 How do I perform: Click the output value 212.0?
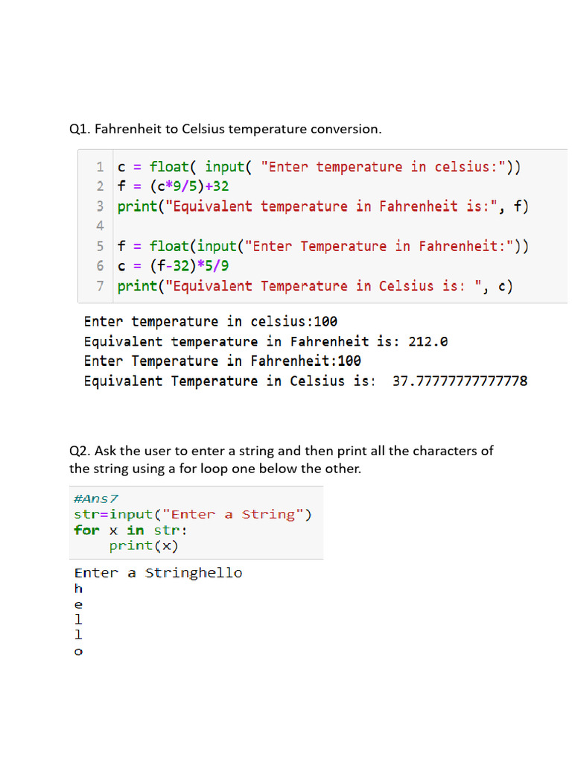[428, 341]
